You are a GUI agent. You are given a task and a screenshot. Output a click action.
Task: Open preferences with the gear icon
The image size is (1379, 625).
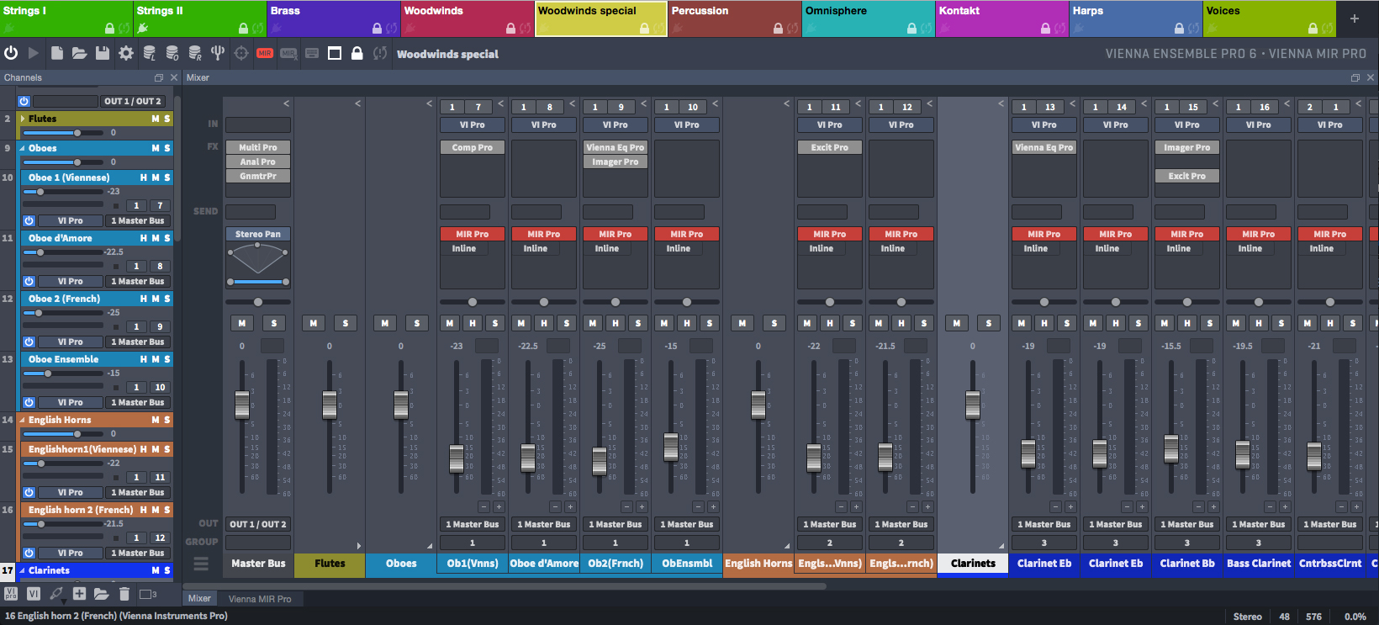[x=126, y=53]
